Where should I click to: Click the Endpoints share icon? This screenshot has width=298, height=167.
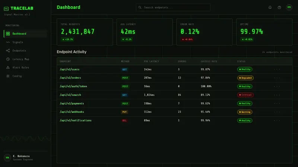[x=8, y=50]
